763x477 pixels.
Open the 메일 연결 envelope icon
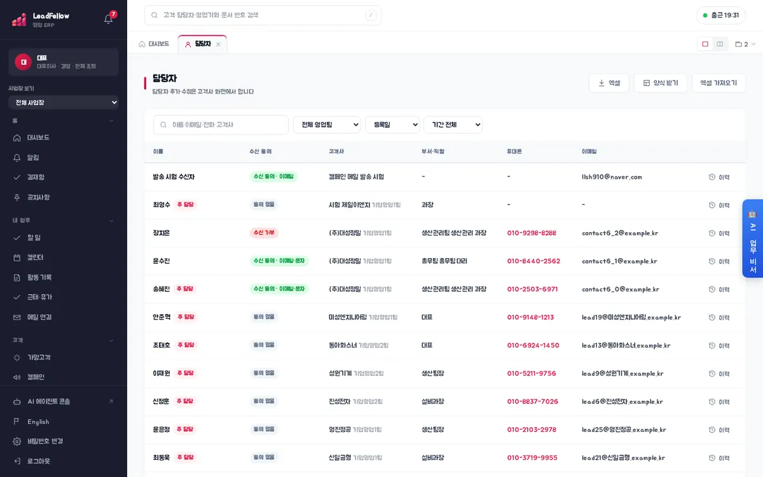click(17, 317)
